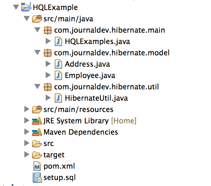Select the plain src folder entry
The width and height of the screenshot is (211, 186).
(x=49, y=144)
